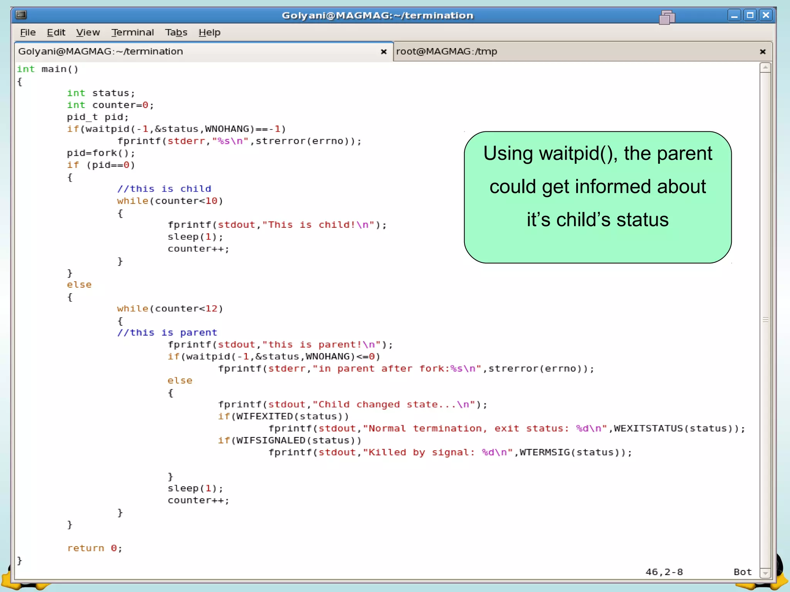The image size is (790, 592).
Task: Minimize the terminal window
Action: point(734,15)
